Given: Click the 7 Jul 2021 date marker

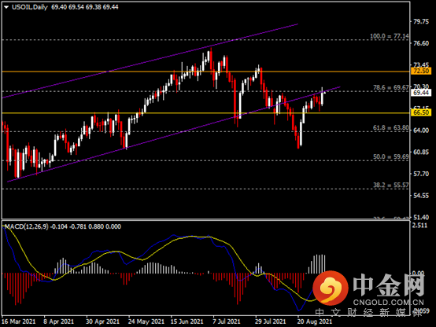Looking at the screenshot, I should click(227, 321).
